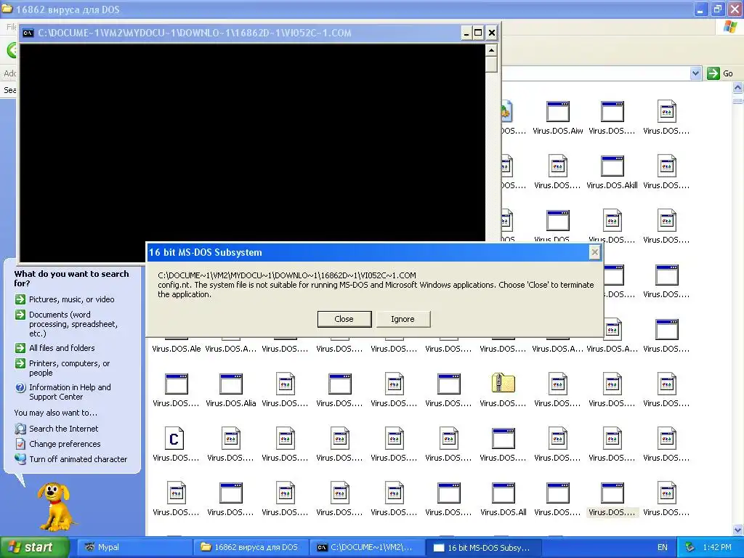Switch to the C:\DOCUME~1\VM2 console taskbar button
The image size is (744, 558).
(368, 547)
